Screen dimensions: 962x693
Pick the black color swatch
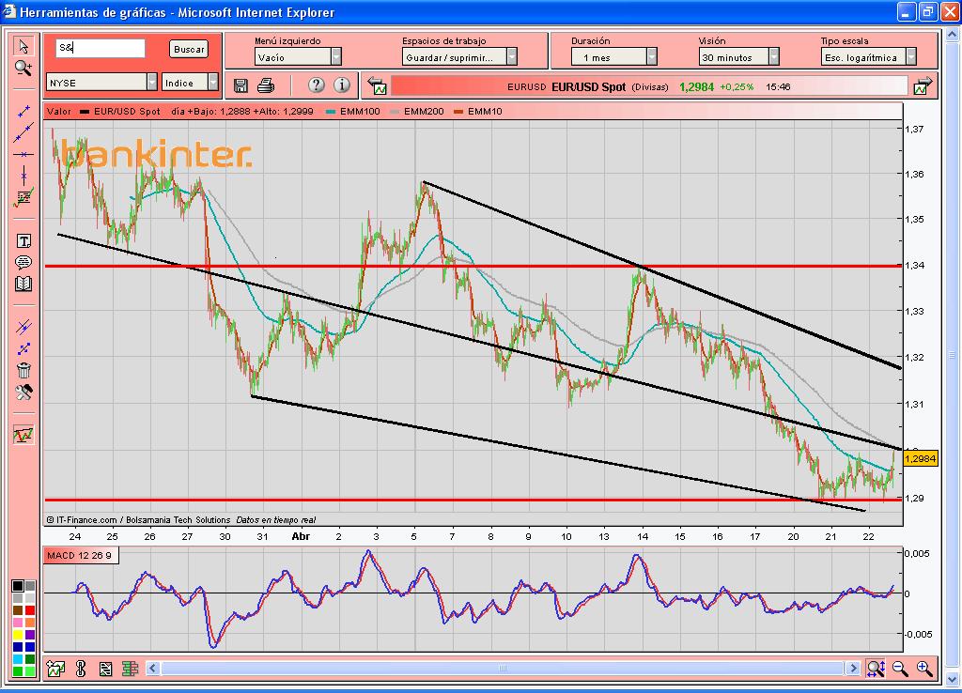[x=18, y=586]
